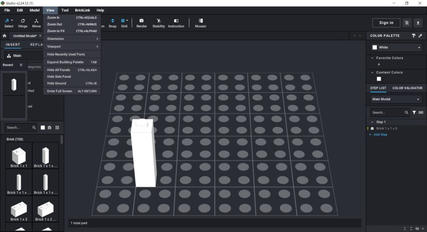Add a favorite color with plus icon
Screen dimensions: 427x232
(379, 64)
